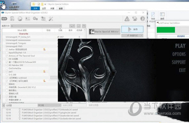Click EXIT in Skyrim launcher
This screenshot has width=189, height=123.
click(182, 70)
